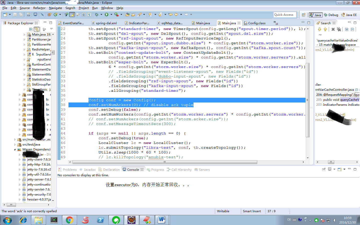Click the flashlight Search toolbar icon

click(139, 15)
